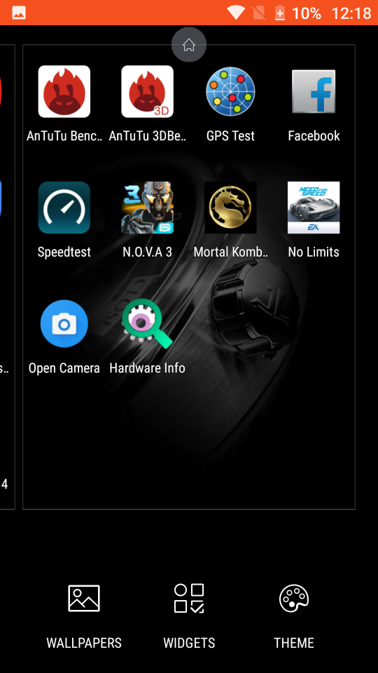Tap the "No Limits" app label

tap(314, 252)
